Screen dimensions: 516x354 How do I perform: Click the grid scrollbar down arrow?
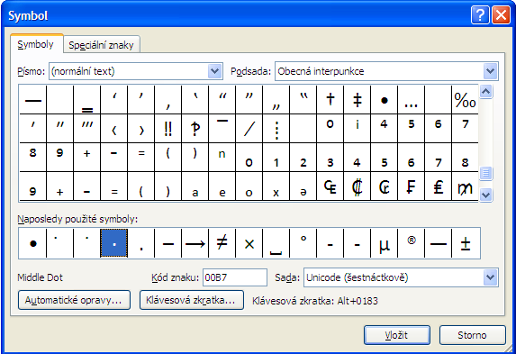point(486,195)
